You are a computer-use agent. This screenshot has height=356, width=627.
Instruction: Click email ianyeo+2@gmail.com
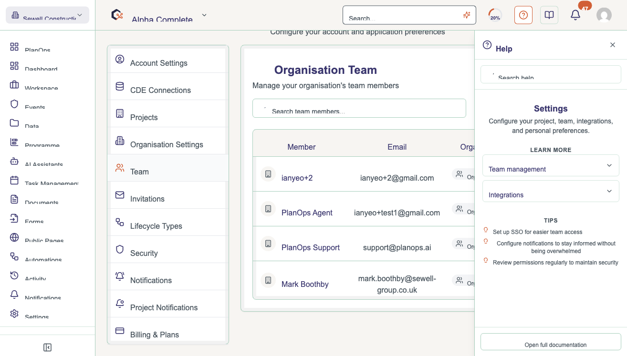tap(397, 178)
